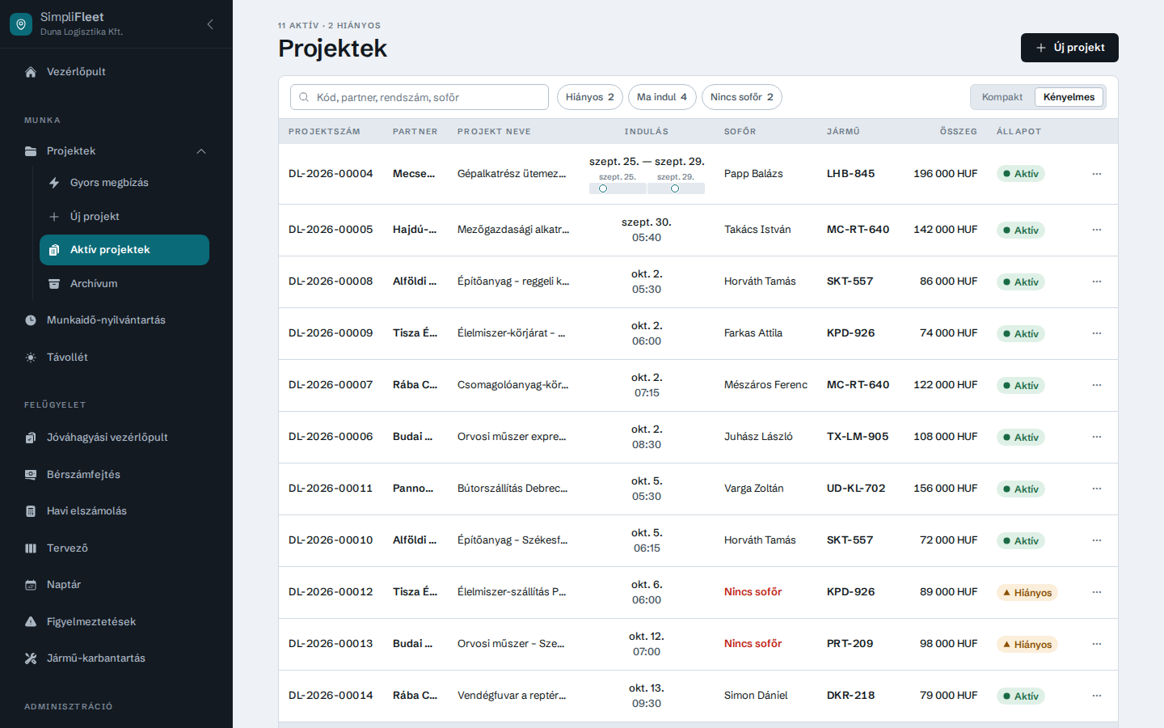The image size is (1164, 728).
Task: Sort by Jármű column header
Action: (x=843, y=131)
